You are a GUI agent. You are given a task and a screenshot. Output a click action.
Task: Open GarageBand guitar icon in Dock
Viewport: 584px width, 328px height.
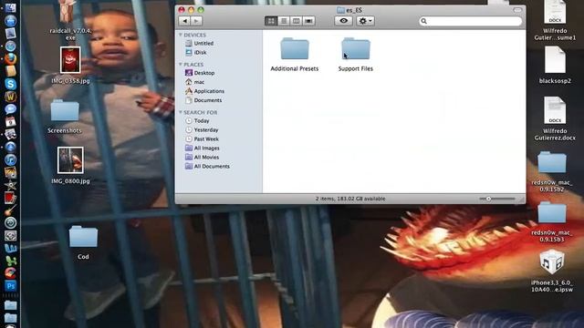[x=10, y=210]
